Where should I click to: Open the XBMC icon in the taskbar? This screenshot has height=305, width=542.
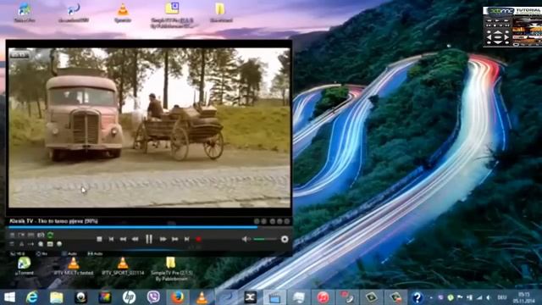click(x=251, y=297)
